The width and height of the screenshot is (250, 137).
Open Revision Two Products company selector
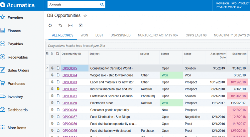click(x=231, y=5)
